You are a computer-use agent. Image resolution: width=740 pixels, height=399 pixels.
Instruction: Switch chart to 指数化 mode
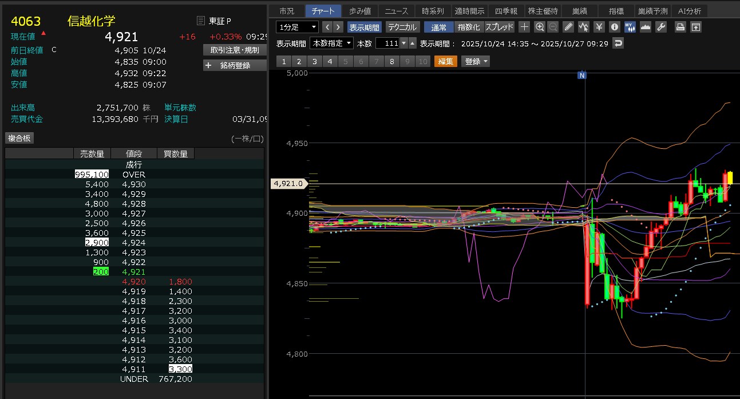click(x=469, y=27)
